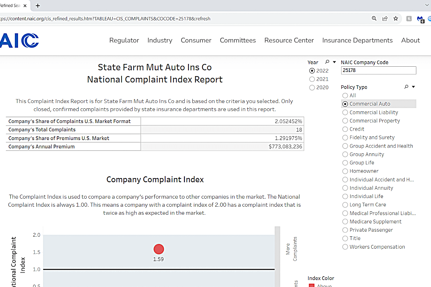Select year 2021 radio button

312,79
